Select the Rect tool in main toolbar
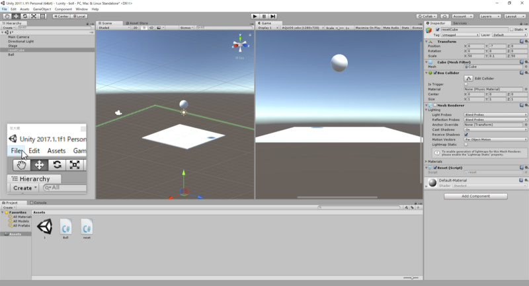Image resolution: width=529 pixels, height=286 pixels. tap(43, 16)
